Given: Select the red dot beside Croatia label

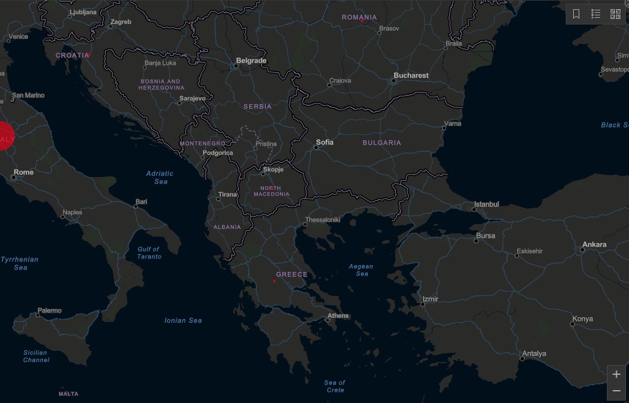Looking at the screenshot, I should pyautogui.click(x=89, y=55).
